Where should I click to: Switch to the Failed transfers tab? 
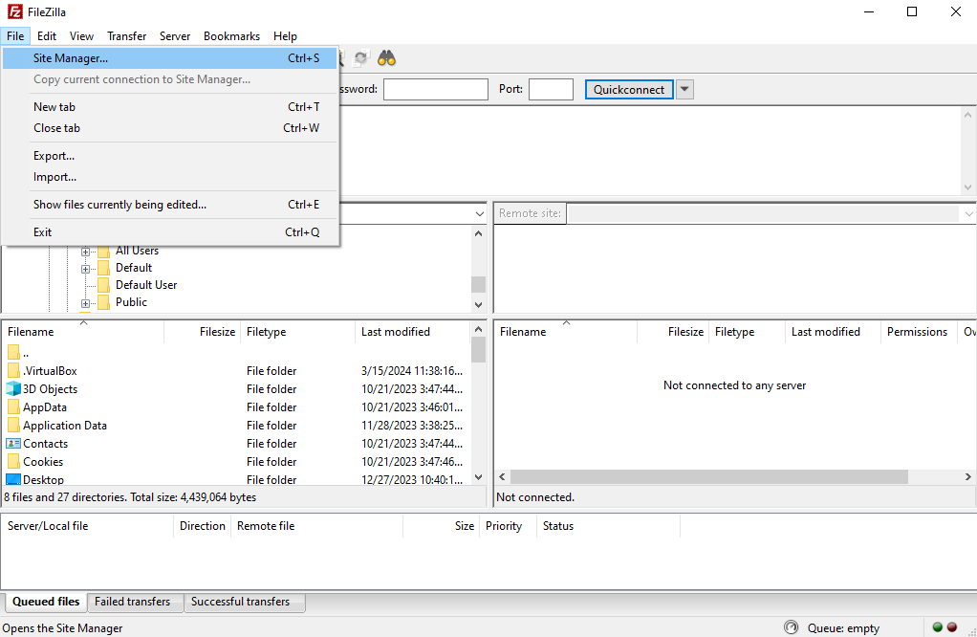pyautogui.click(x=132, y=602)
